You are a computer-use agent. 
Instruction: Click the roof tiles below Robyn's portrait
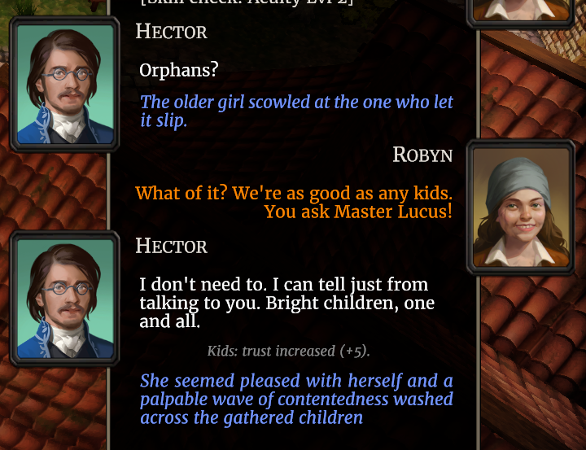click(533, 363)
